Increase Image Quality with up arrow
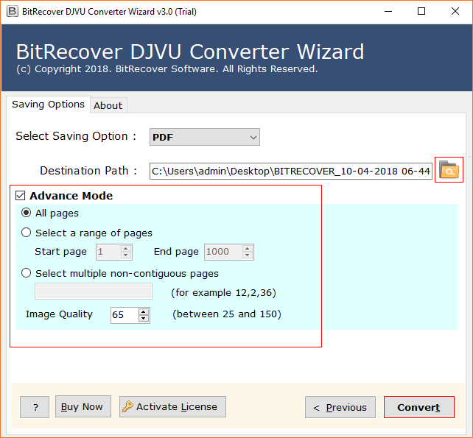The image size is (473, 438). [144, 312]
